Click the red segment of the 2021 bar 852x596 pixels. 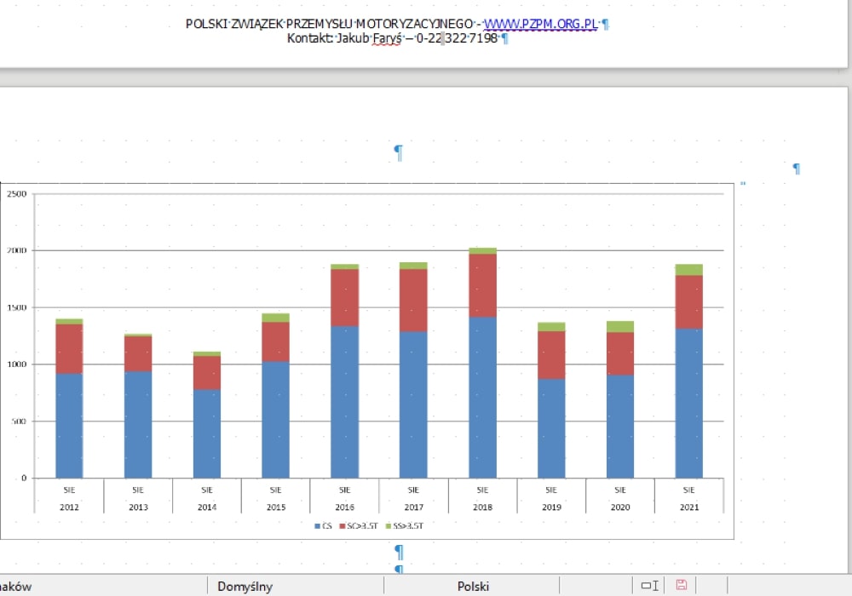688,301
